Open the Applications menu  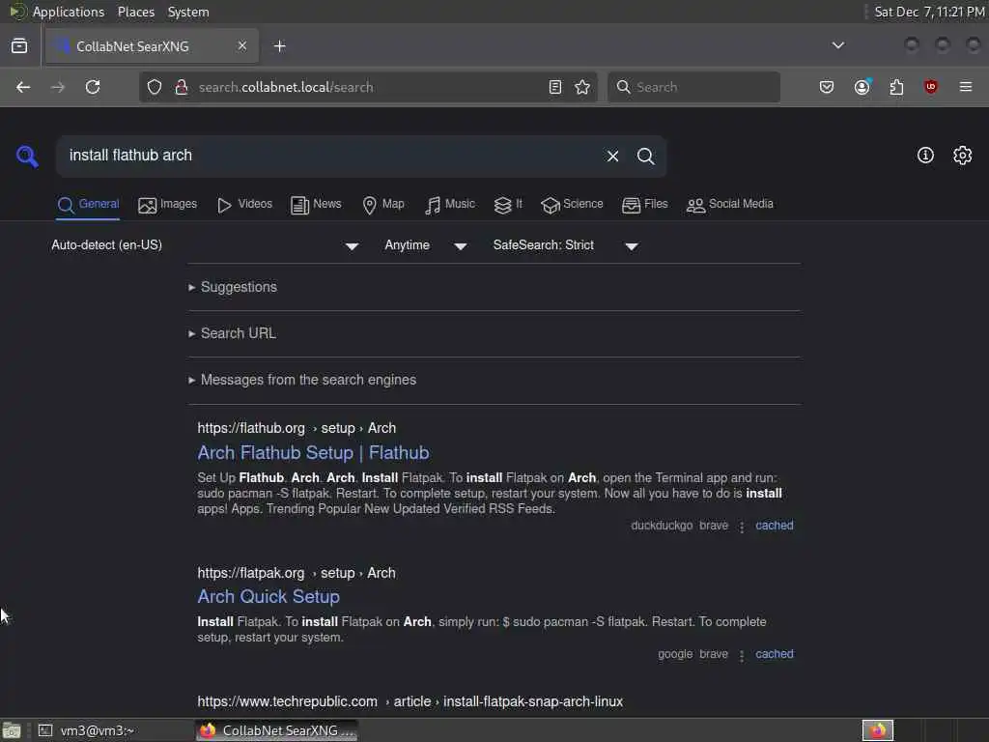tap(69, 12)
